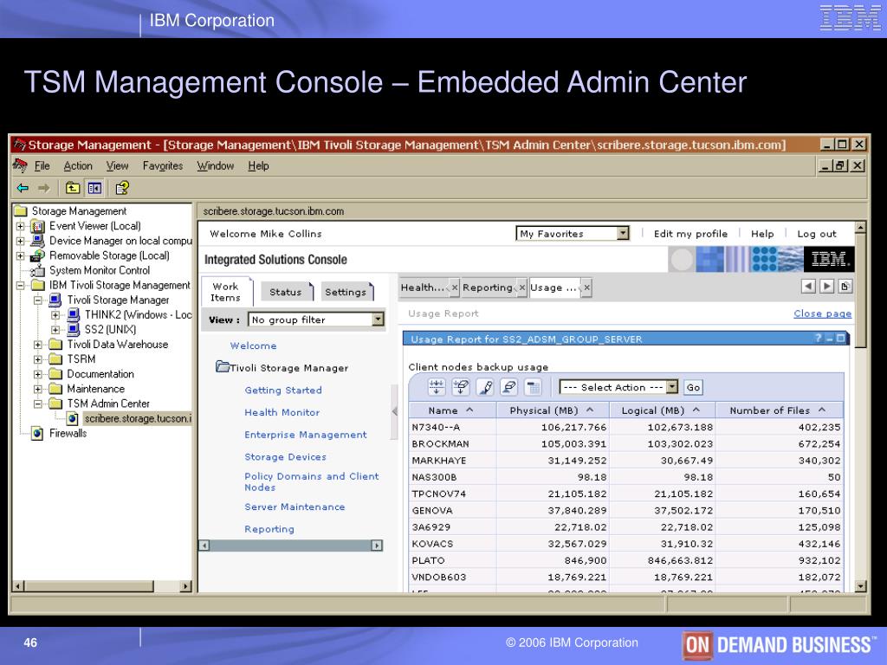
Task: Open the Window menu
Action: [215, 165]
